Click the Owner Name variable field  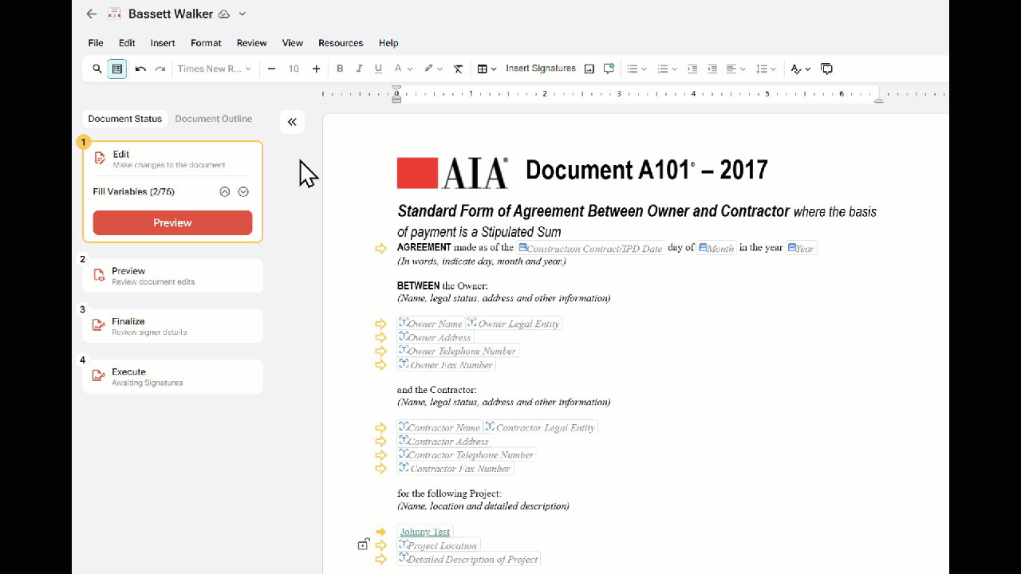(x=431, y=324)
